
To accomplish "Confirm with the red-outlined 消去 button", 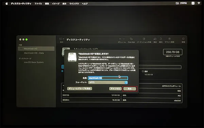I will 130,89.
